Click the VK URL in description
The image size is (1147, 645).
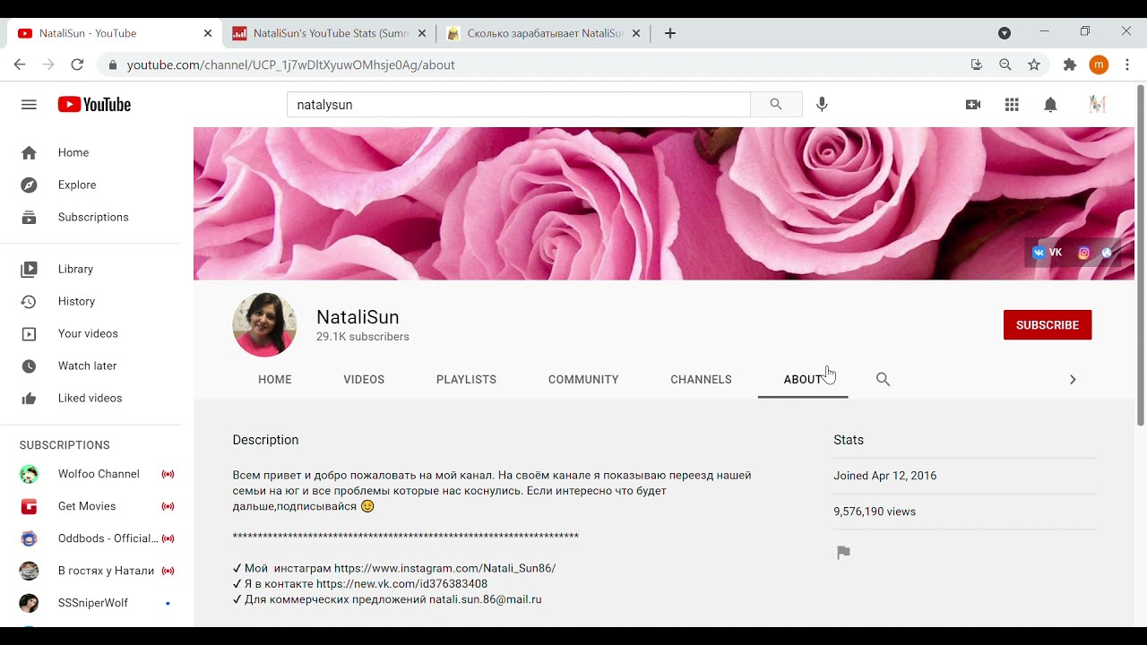(x=402, y=584)
